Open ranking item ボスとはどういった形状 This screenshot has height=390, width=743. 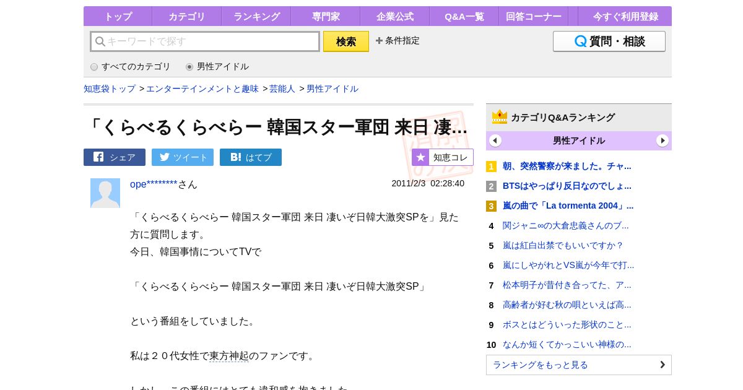pos(567,324)
